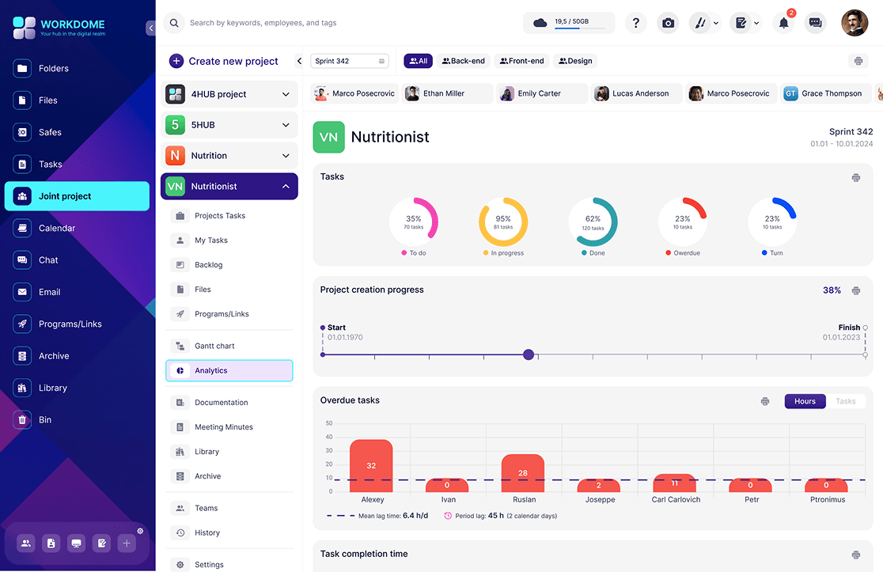Image resolution: width=883 pixels, height=572 pixels.
Task: Open notifications bell icon
Action: (x=783, y=23)
